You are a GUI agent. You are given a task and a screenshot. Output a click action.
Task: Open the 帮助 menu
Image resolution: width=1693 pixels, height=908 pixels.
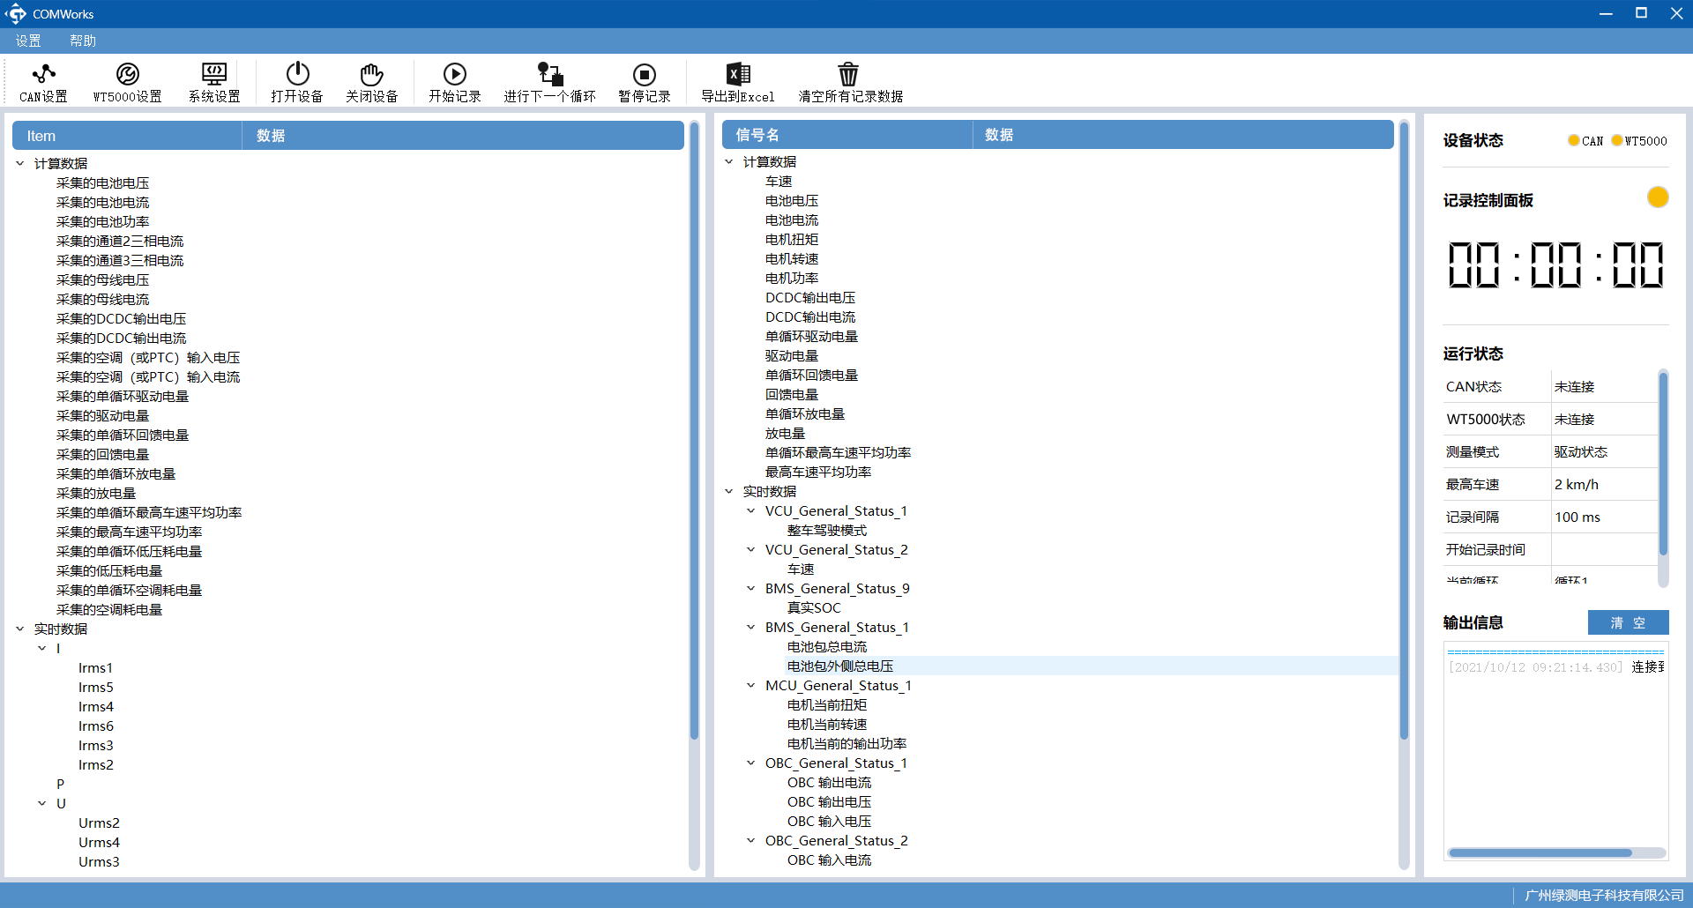pos(83,41)
